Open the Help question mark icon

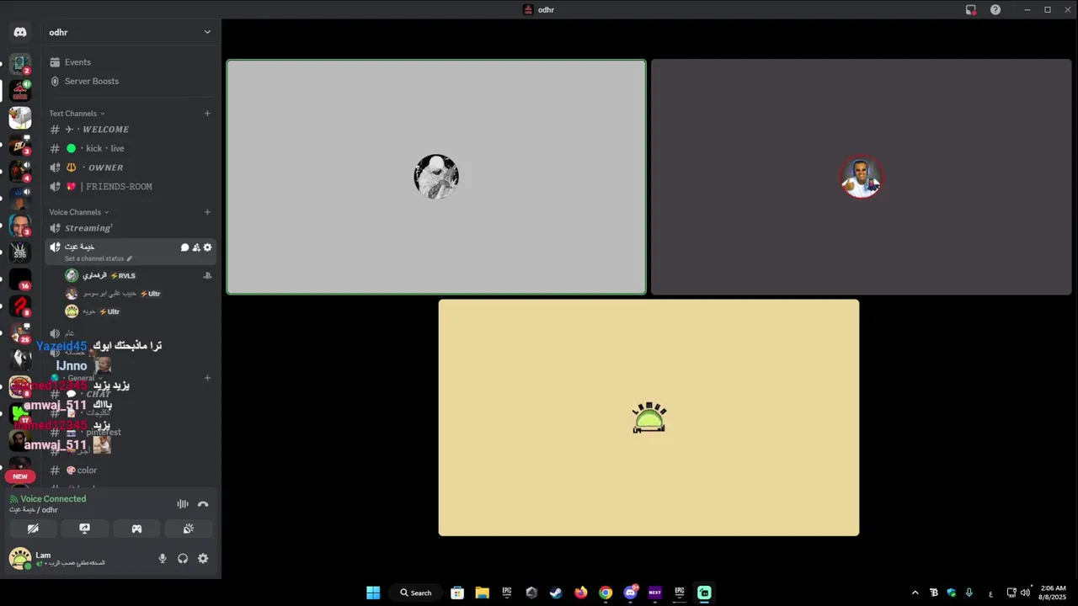tap(995, 10)
